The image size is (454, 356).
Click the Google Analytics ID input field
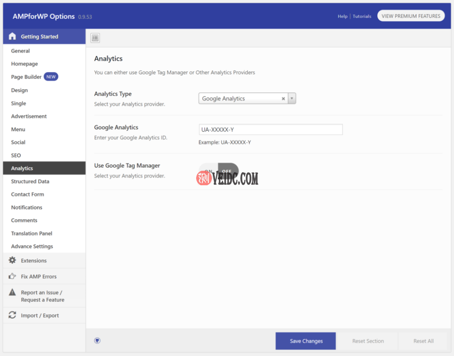[x=271, y=130]
